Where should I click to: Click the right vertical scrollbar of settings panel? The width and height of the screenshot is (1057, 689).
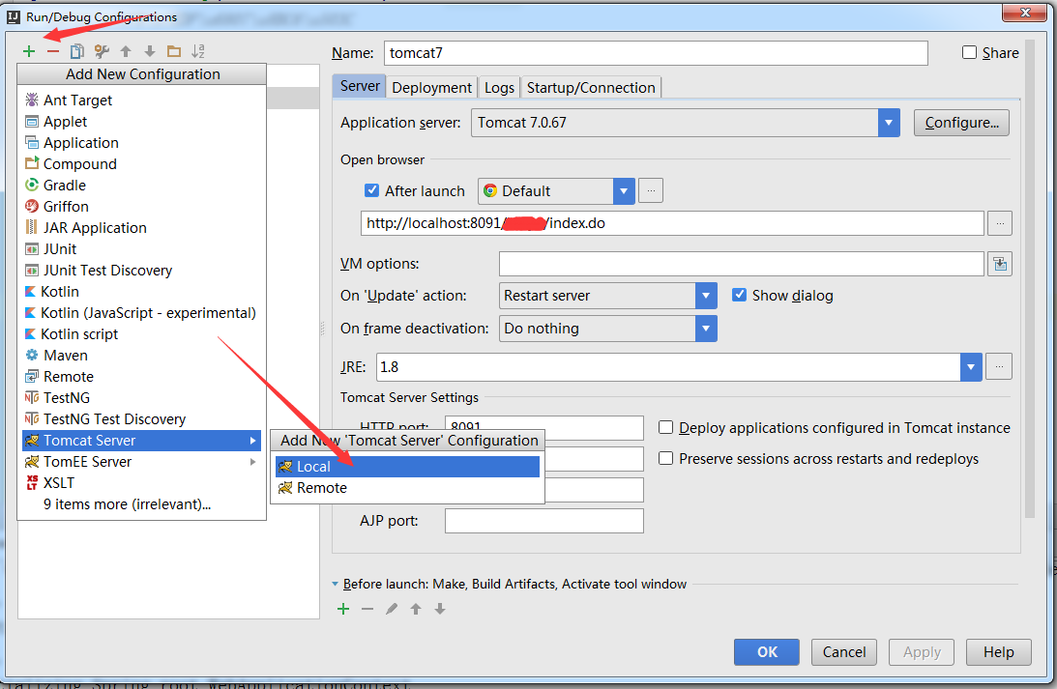(x=1029, y=279)
